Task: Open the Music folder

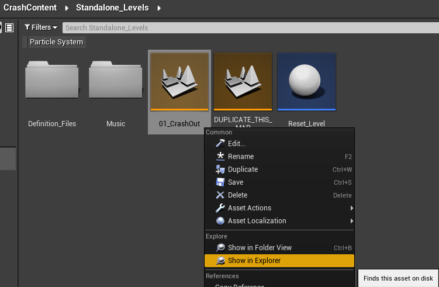Action: (x=116, y=80)
